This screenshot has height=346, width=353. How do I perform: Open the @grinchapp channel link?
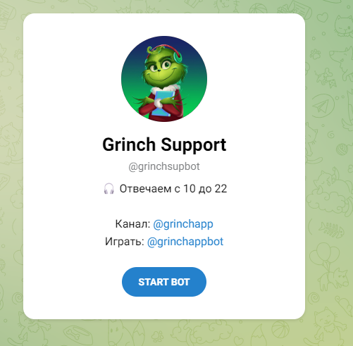pos(183,224)
